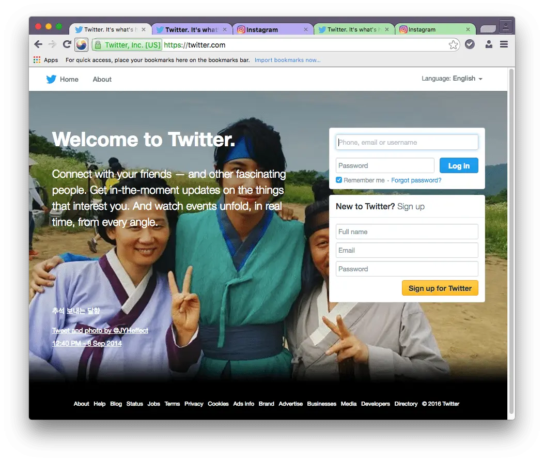Click the forward navigation arrow

(x=52, y=44)
